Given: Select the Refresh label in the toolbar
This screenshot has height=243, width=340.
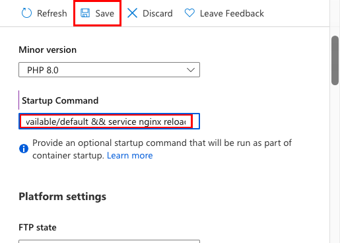Looking at the screenshot, I should tap(52, 13).
